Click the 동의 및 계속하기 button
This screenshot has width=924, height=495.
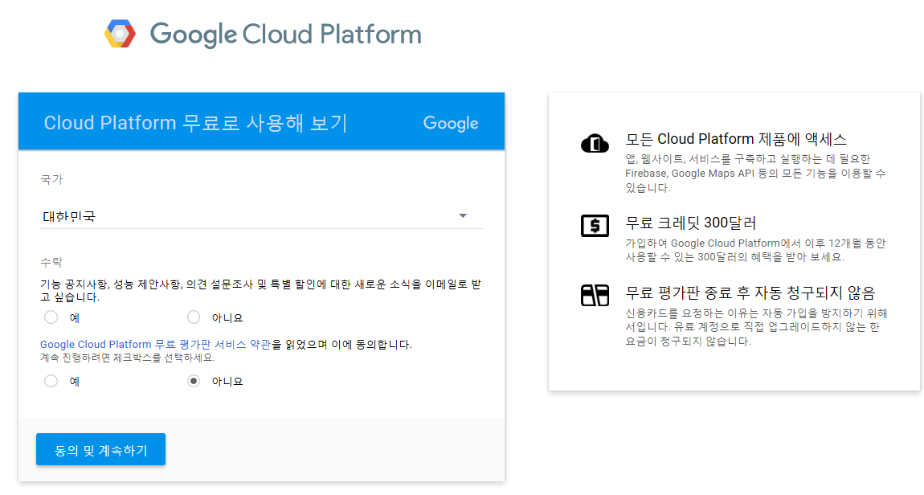point(100,450)
